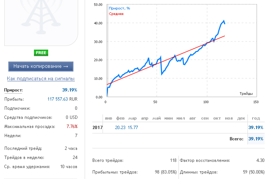Click the Прирост label with dotted underline

click(x=14, y=90)
